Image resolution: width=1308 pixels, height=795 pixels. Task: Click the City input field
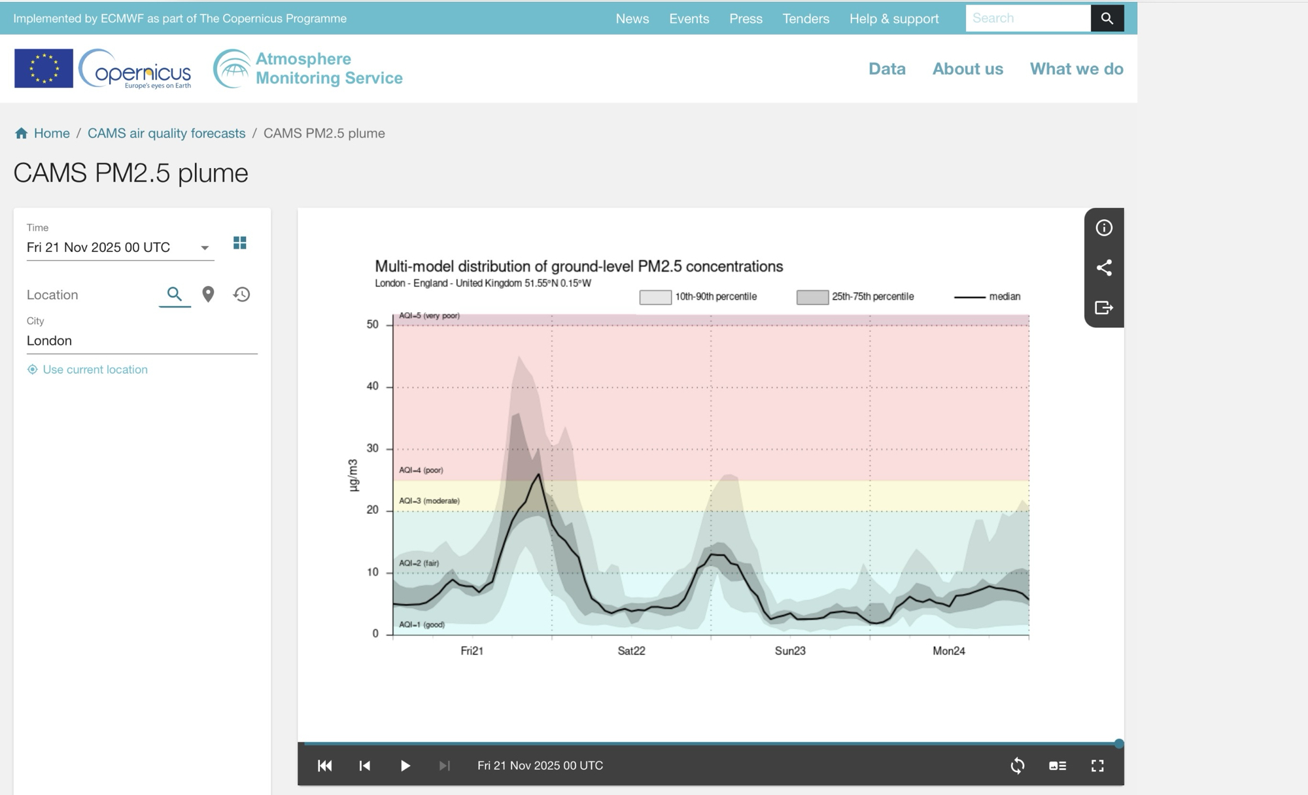point(141,341)
